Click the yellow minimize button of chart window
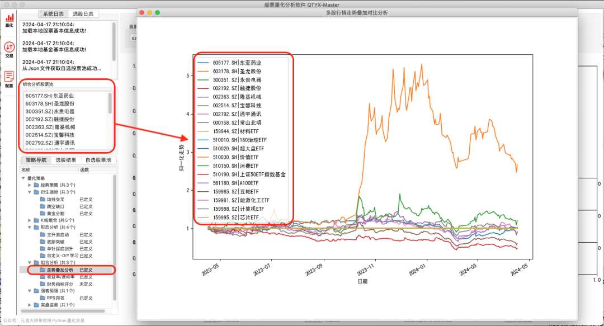604x326 pixels. point(149,13)
